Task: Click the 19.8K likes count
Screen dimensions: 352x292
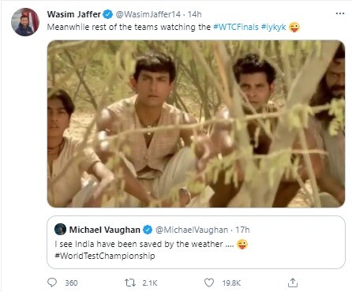Action: (231, 283)
